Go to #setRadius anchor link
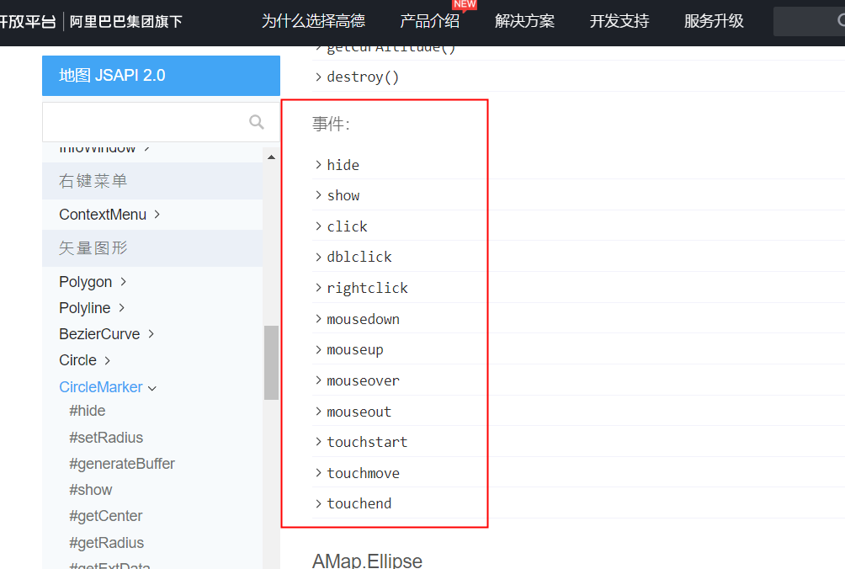845x569 pixels. point(106,438)
